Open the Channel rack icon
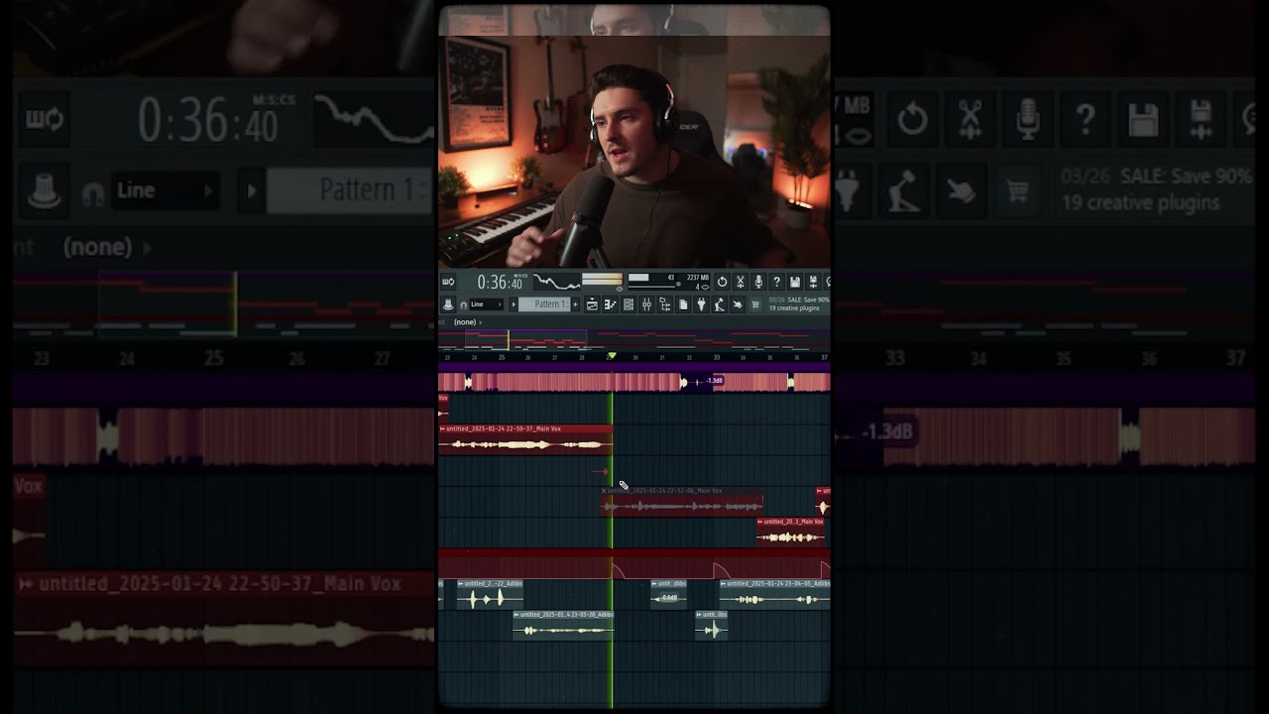The image size is (1269, 714). pos(629,304)
